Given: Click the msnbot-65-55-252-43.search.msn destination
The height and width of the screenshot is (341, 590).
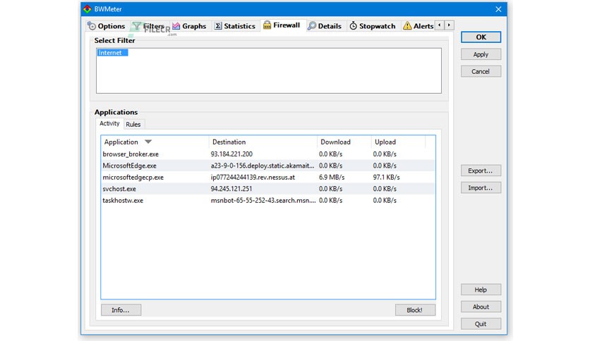Looking at the screenshot, I should tap(263, 201).
